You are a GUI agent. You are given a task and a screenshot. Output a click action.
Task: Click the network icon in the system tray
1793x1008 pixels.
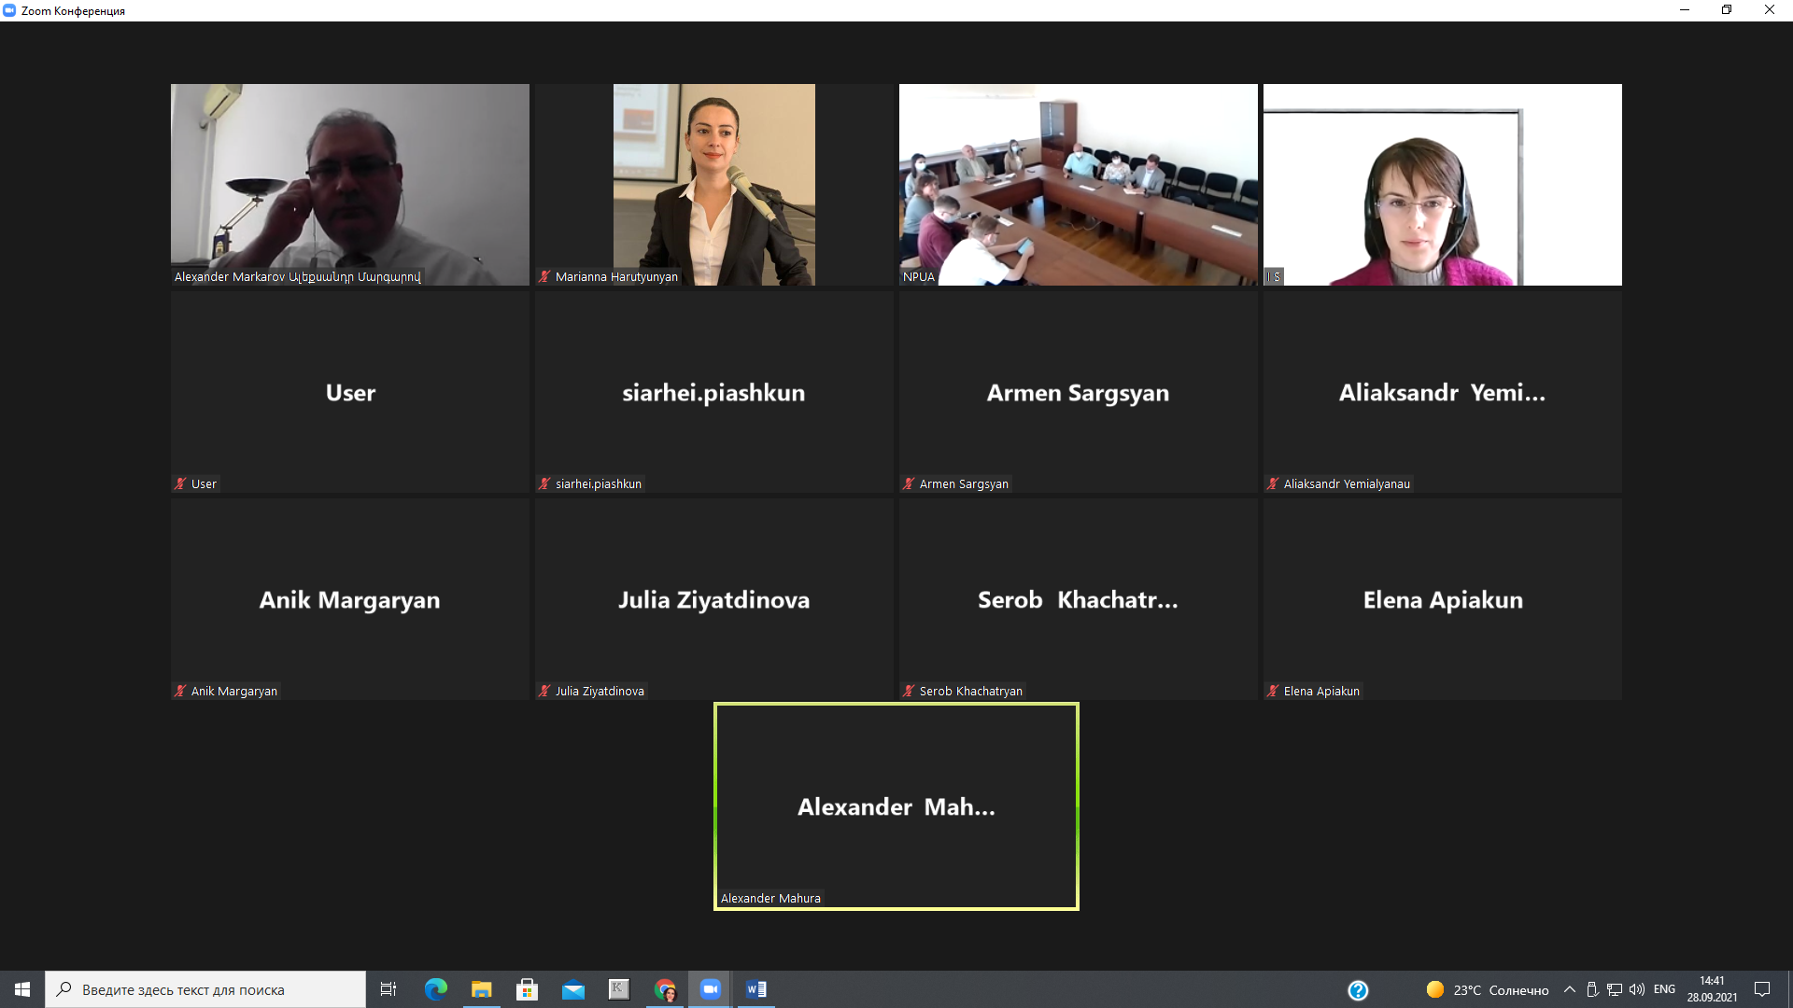[x=1614, y=989]
